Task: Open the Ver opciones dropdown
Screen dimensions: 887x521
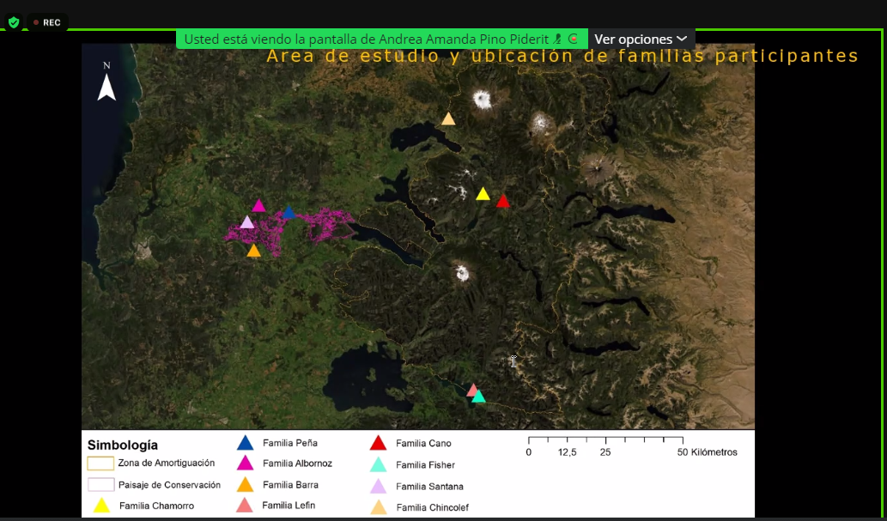Action: (x=641, y=39)
